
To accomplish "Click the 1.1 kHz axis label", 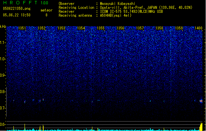I will coord(3,43).
